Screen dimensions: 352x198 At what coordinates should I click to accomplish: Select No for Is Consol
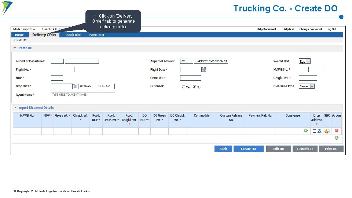click(194, 87)
